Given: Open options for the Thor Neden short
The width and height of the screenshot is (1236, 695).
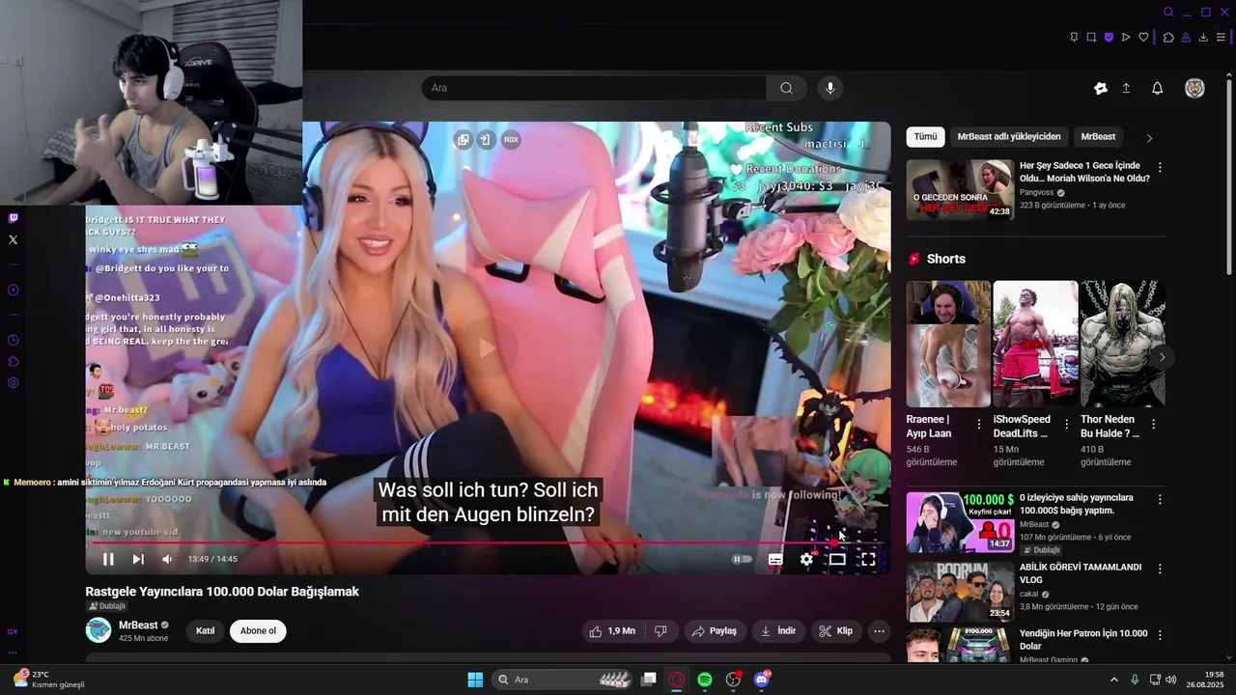Looking at the screenshot, I should [1153, 424].
